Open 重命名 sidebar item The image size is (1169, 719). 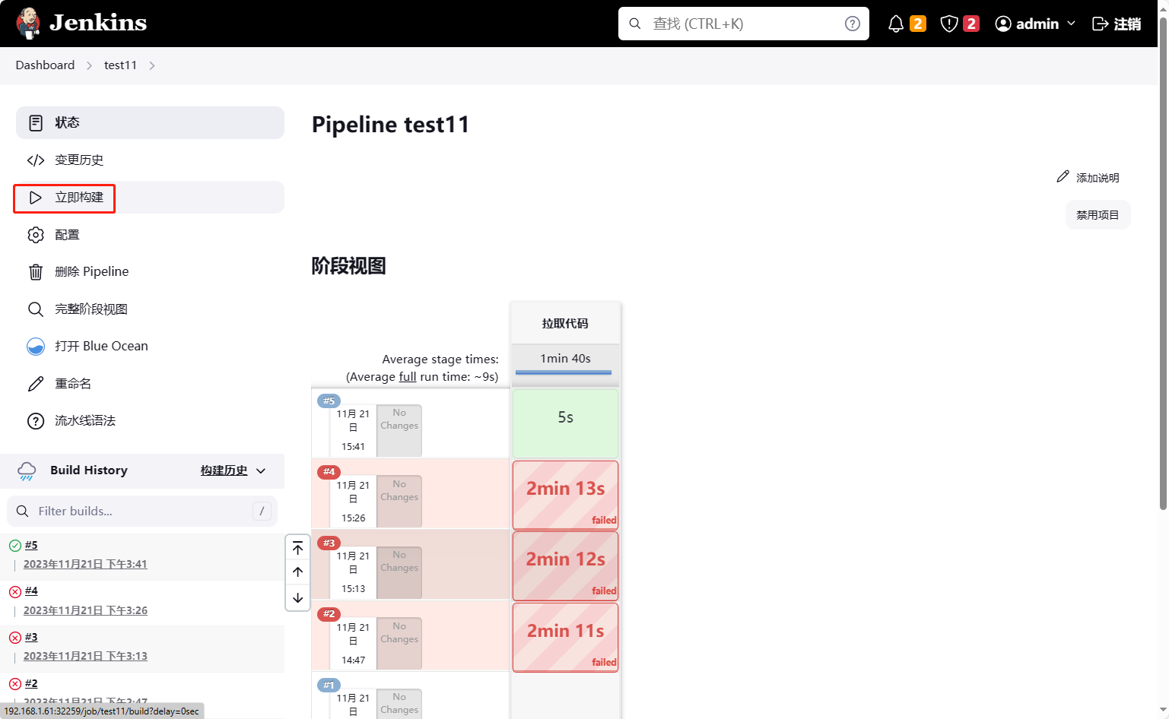tap(150, 384)
